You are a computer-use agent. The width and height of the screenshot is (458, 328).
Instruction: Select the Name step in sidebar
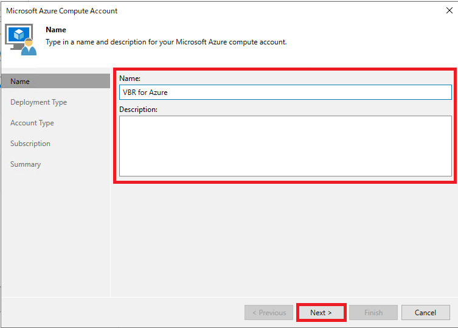pyautogui.click(x=55, y=82)
